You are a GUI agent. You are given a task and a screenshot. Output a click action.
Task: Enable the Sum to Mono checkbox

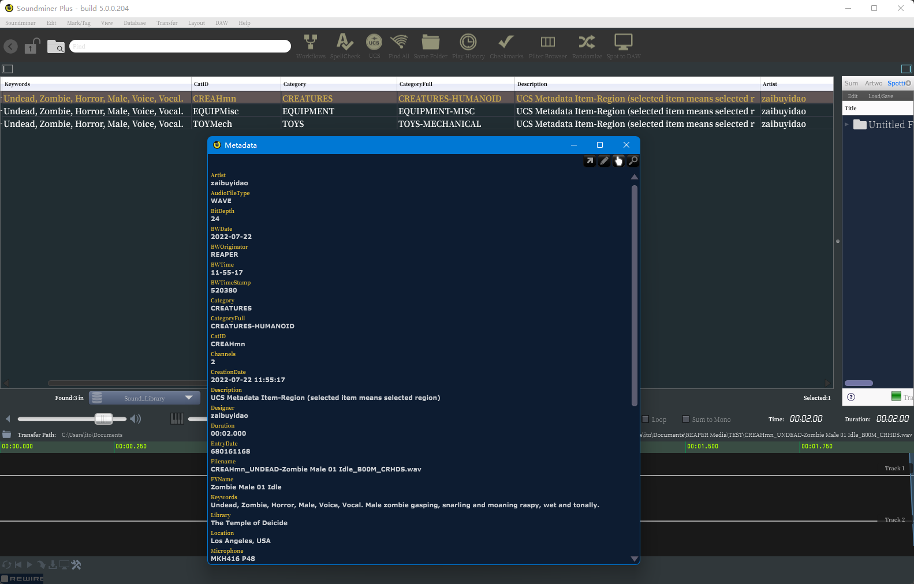coord(686,420)
